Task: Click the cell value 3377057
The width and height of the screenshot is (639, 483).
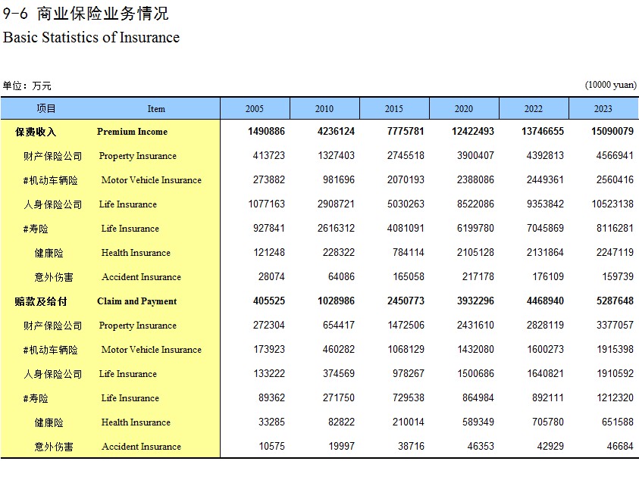Action: pyautogui.click(x=615, y=325)
